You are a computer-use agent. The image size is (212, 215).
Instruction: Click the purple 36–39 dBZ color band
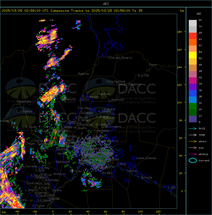[193, 87]
